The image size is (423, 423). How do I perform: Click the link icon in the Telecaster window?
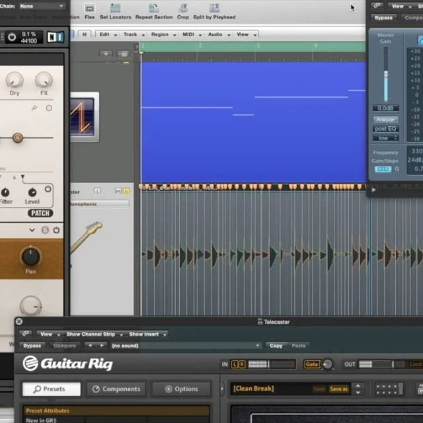26,334
